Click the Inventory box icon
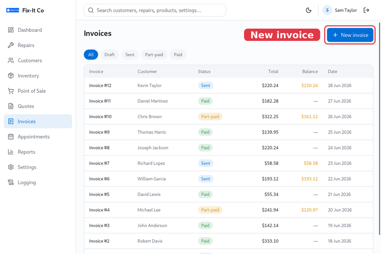This screenshot has height=254, width=381. point(11,76)
